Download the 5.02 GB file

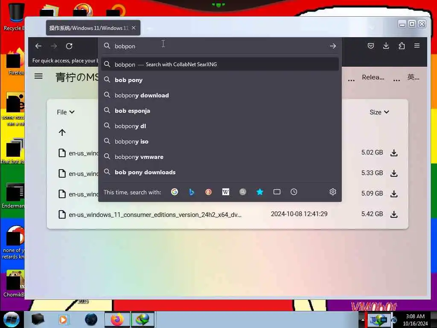point(394,153)
